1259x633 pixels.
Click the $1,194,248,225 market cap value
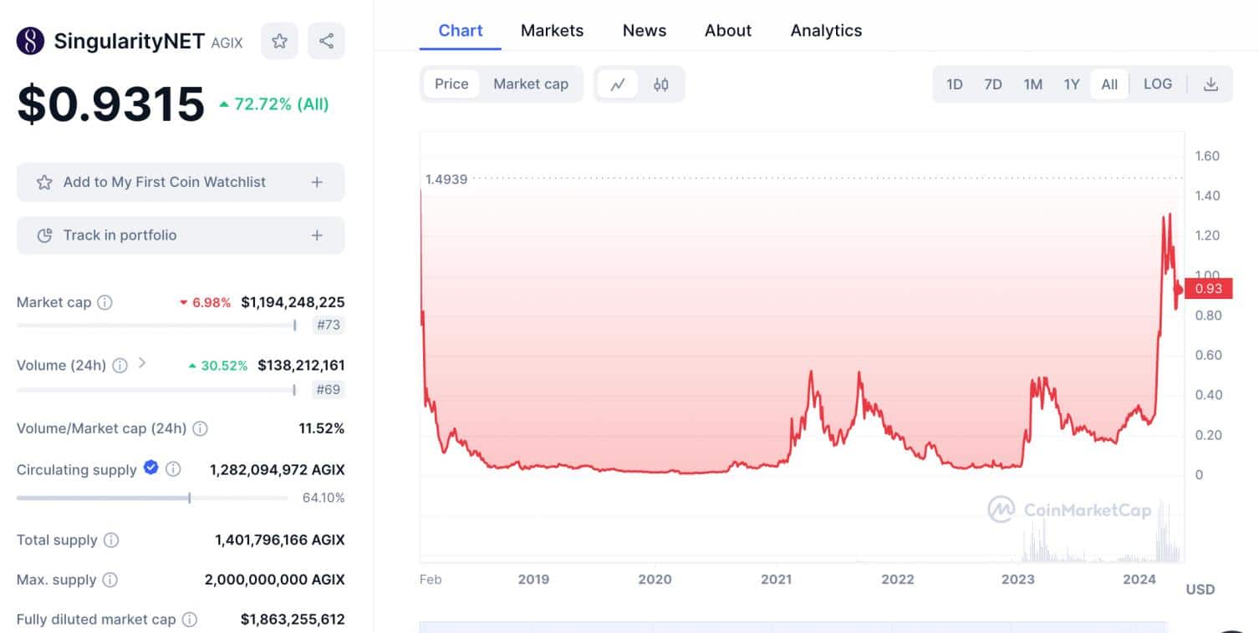pos(293,302)
